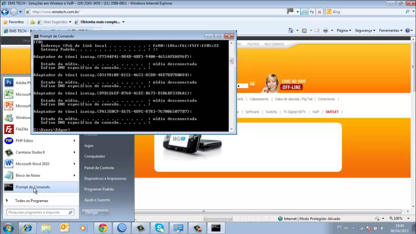
Task: Go back with the IE back arrow
Action: pos(5,12)
